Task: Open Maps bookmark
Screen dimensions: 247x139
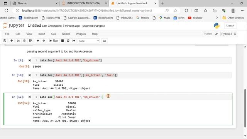Action: [165, 18]
